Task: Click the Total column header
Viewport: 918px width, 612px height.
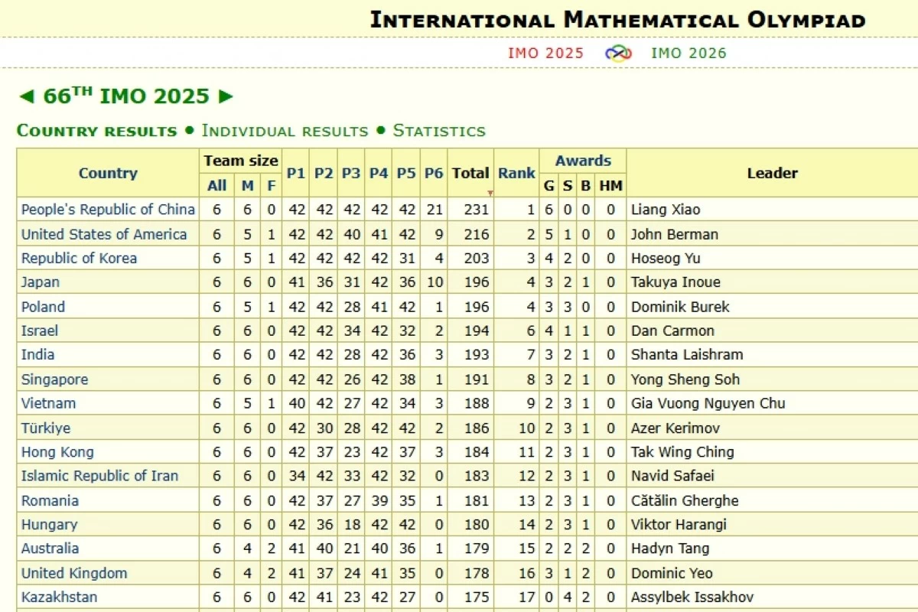Action: click(x=470, y=174)
